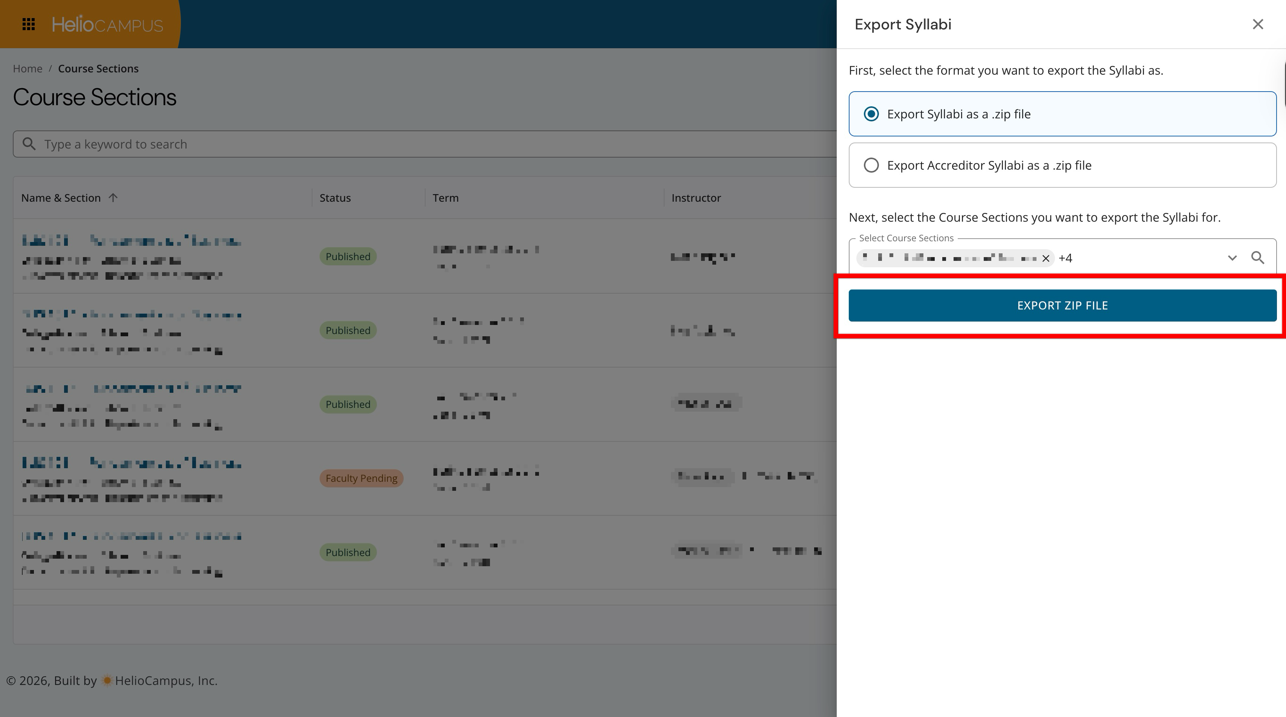Open the app launcher grid icon
This screenshot has width=1286, height=717.
point(28,24)
